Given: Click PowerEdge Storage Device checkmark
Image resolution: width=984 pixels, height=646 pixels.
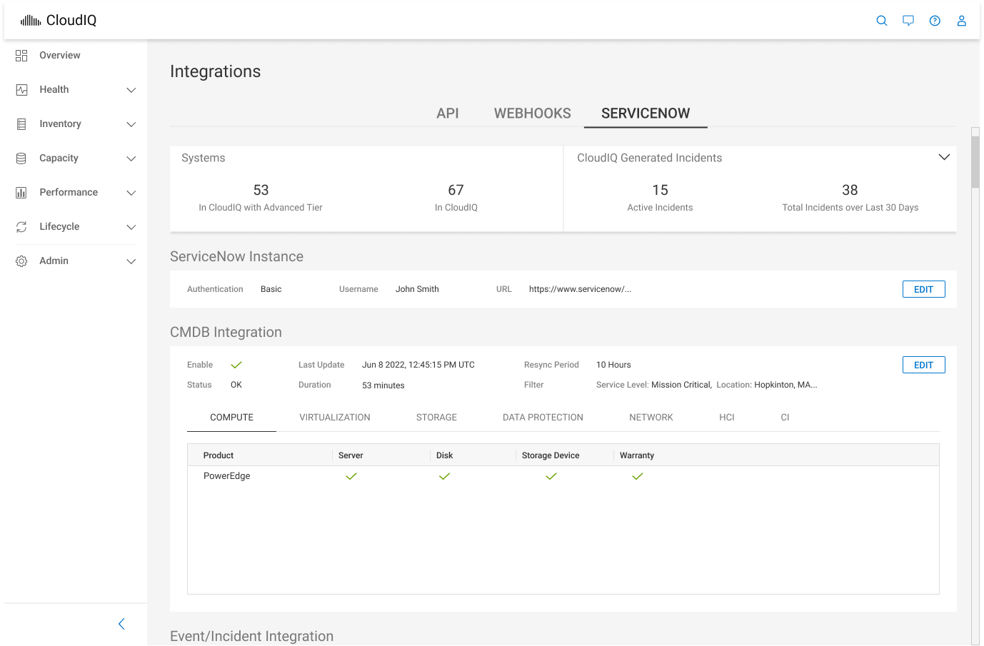Looking at the screenshot, I should pyautogui.click(x=551, y=476).
